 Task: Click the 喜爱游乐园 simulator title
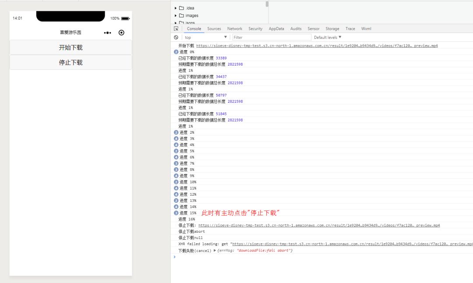click(71, 32)
